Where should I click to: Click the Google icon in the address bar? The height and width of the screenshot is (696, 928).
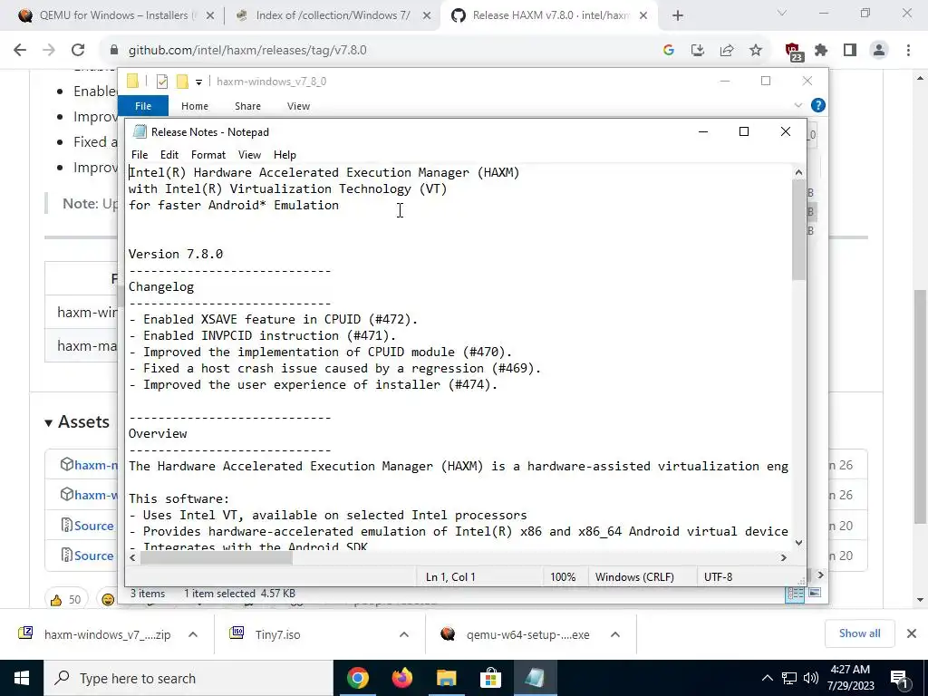(669, 51)
